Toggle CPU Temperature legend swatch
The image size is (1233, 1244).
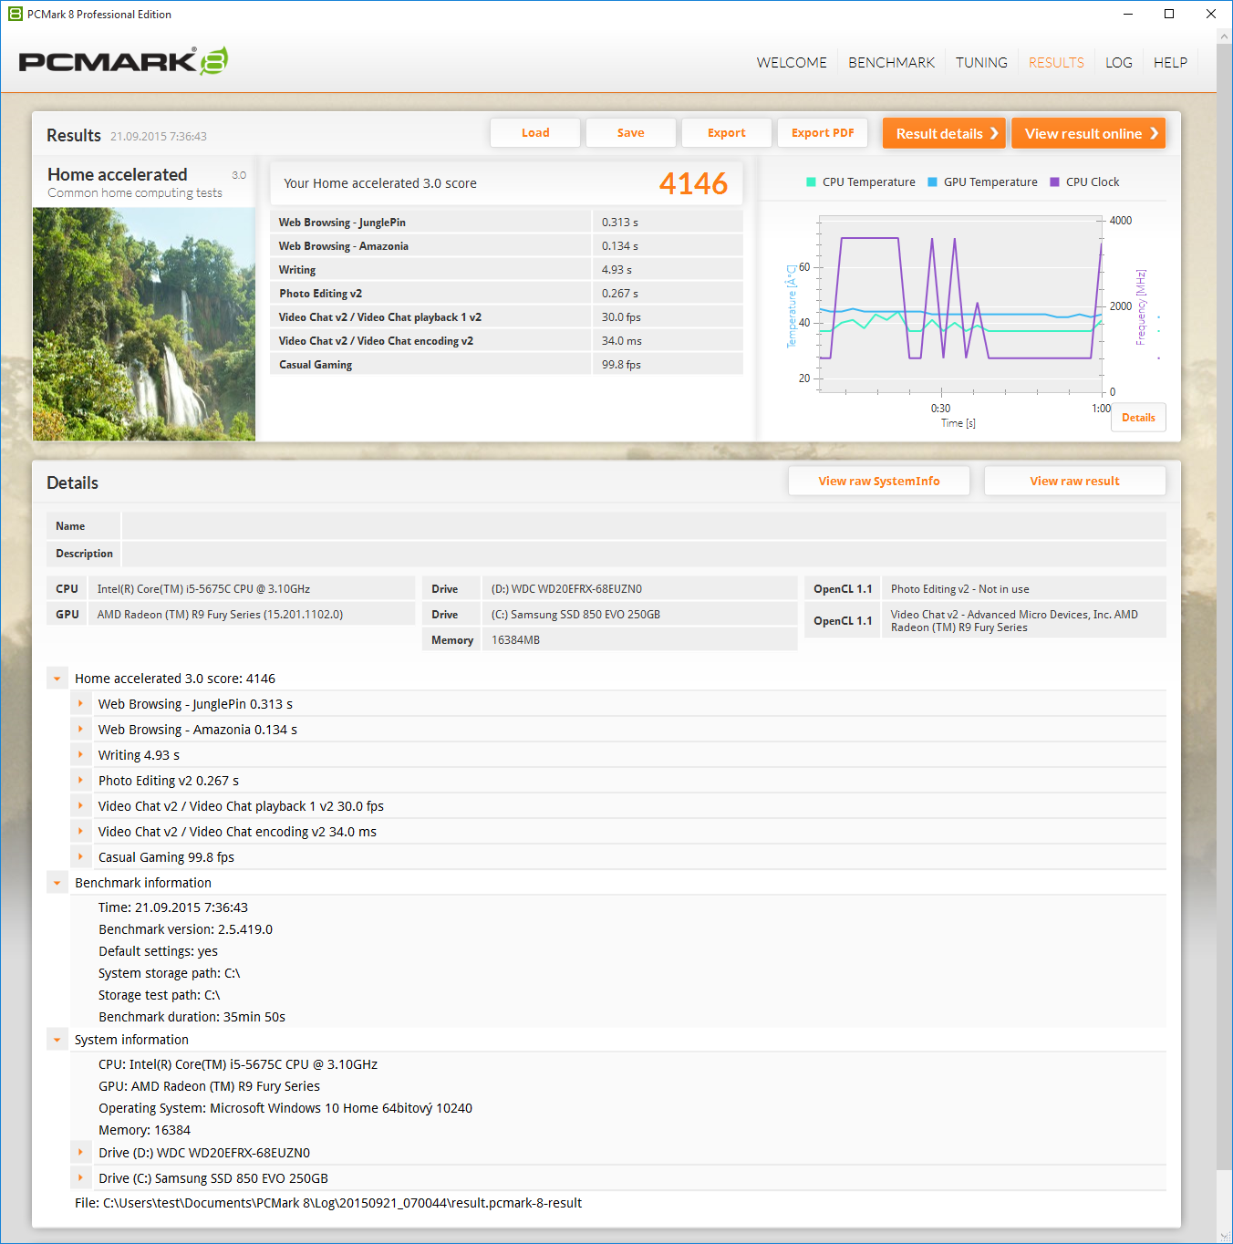pos(811,182)
